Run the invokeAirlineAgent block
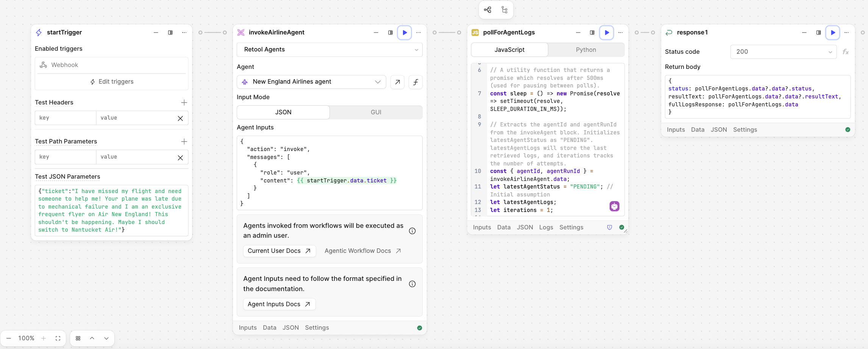The width and height of the screenshot is (868, 349). coord(404,33)
